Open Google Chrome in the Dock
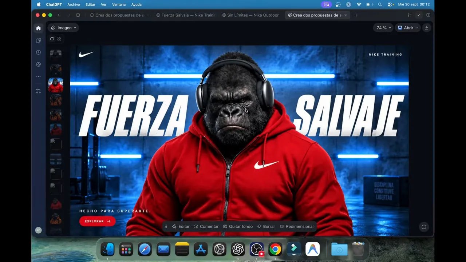This screenshot has height=262, width=466. pos(275,249)
